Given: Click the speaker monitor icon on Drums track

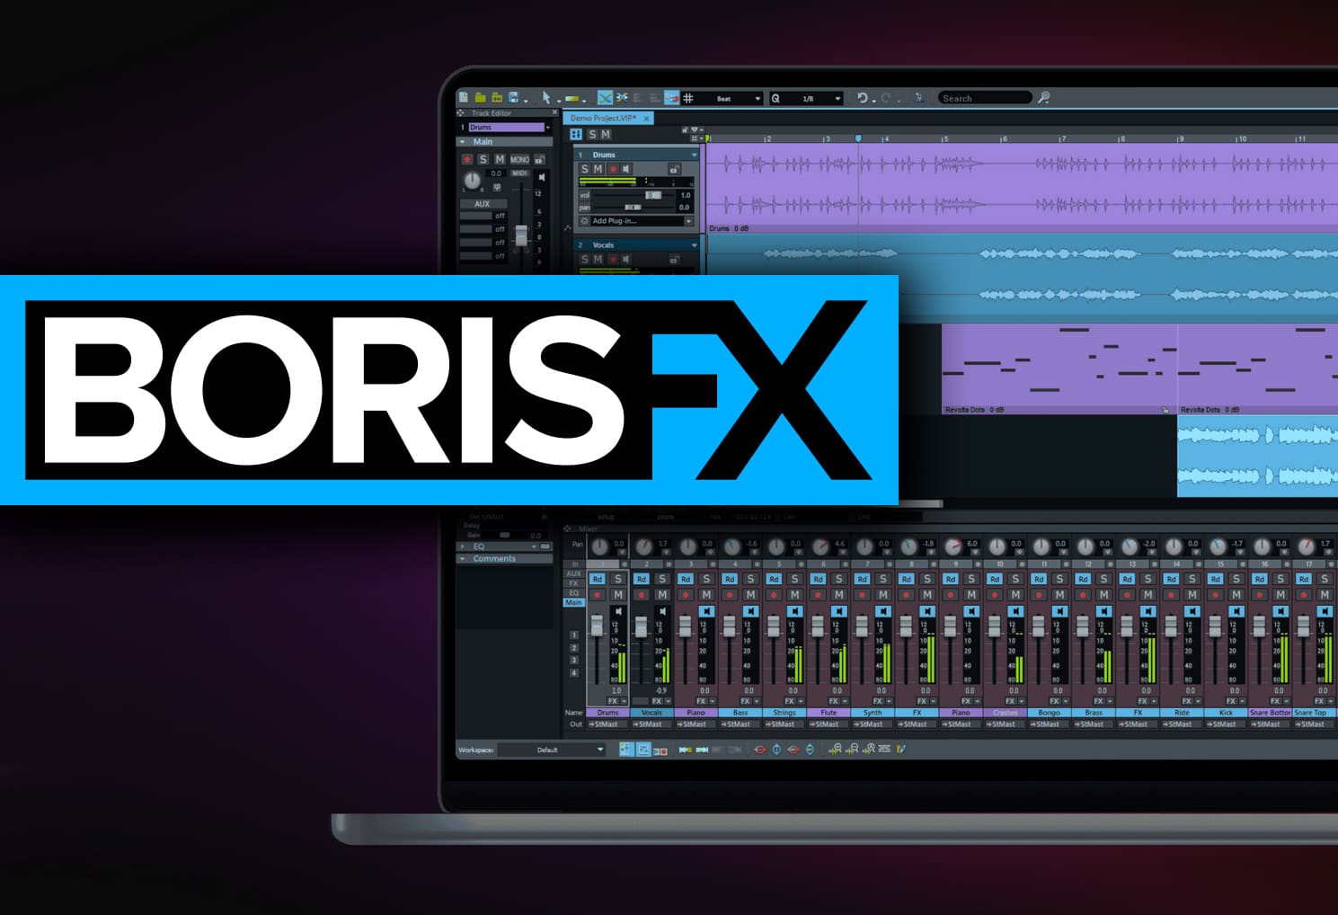Looking at the screenshot, I should pyautogui.click(x=627, y=169).
